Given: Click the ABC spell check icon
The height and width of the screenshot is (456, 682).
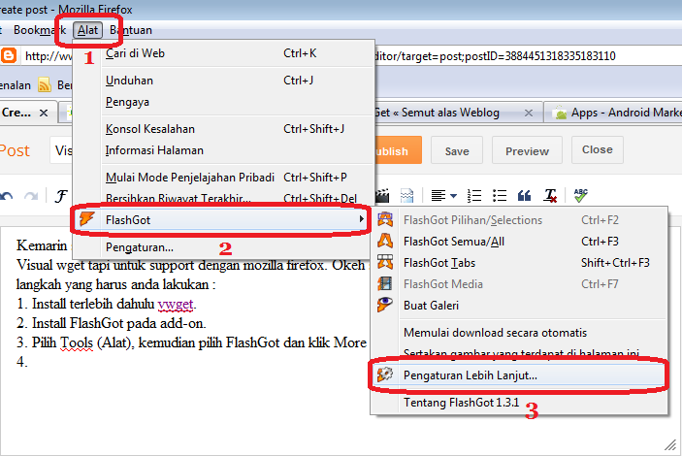Looking at the screenshot, I should tap(581, 195).
